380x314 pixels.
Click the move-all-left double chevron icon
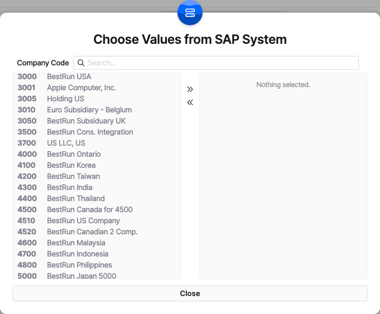(190, 102)
